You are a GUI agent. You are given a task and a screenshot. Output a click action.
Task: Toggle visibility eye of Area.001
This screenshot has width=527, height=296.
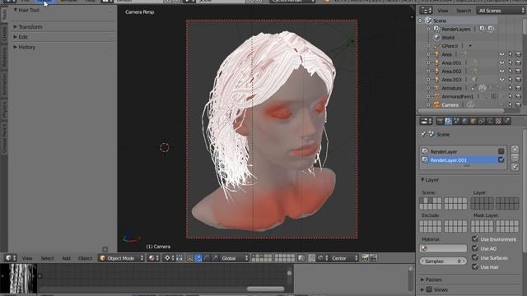coord(501,62)
